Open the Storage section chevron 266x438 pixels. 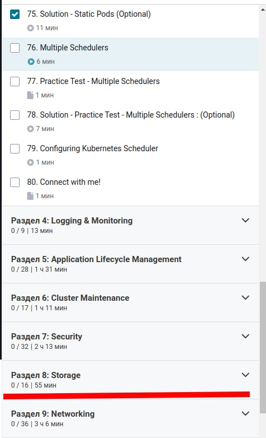(245, 375)
